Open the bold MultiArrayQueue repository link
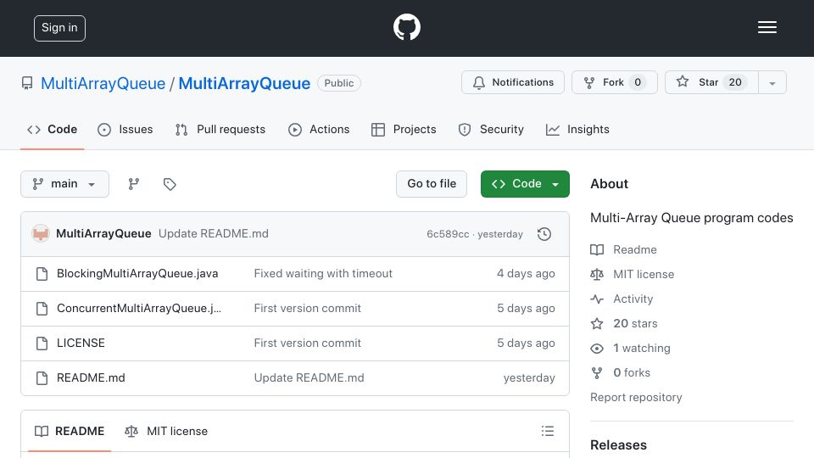Image resolution: width=814 pixels, height=458 pixels. (244, 83)
